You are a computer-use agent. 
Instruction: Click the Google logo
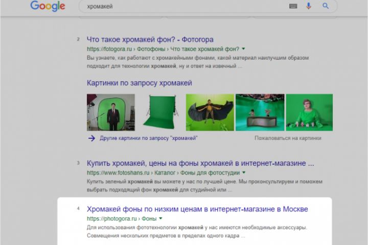pyautogui.click(x=48, y=6)
